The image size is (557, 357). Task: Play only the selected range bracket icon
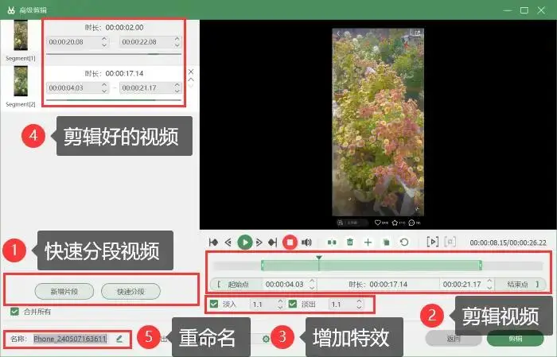433,242
